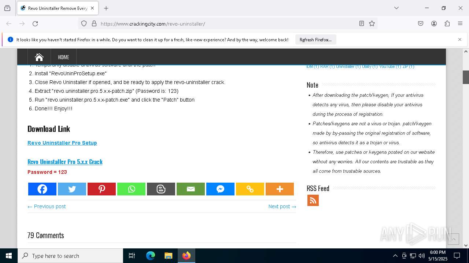
Task: Bookmark this page with the star
Action: [372, 23]
